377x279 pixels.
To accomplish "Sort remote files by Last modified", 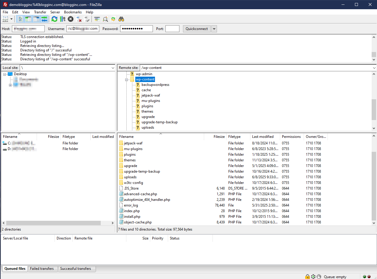I will point(265,137).
